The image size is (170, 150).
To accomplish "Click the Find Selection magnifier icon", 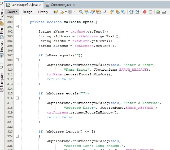I will click(x=81, y=12).
